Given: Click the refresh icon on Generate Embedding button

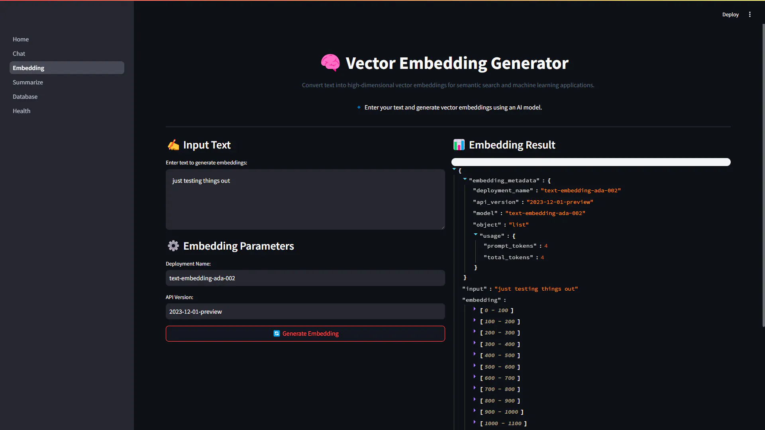Looking at the screenshot, I should 277,334.
